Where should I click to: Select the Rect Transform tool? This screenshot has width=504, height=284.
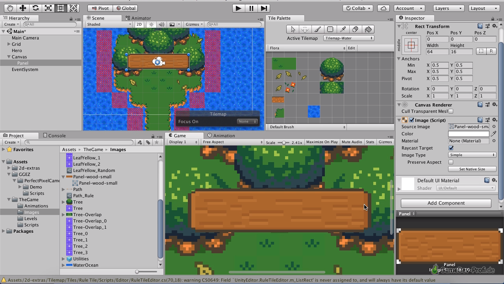pos(61,8)
